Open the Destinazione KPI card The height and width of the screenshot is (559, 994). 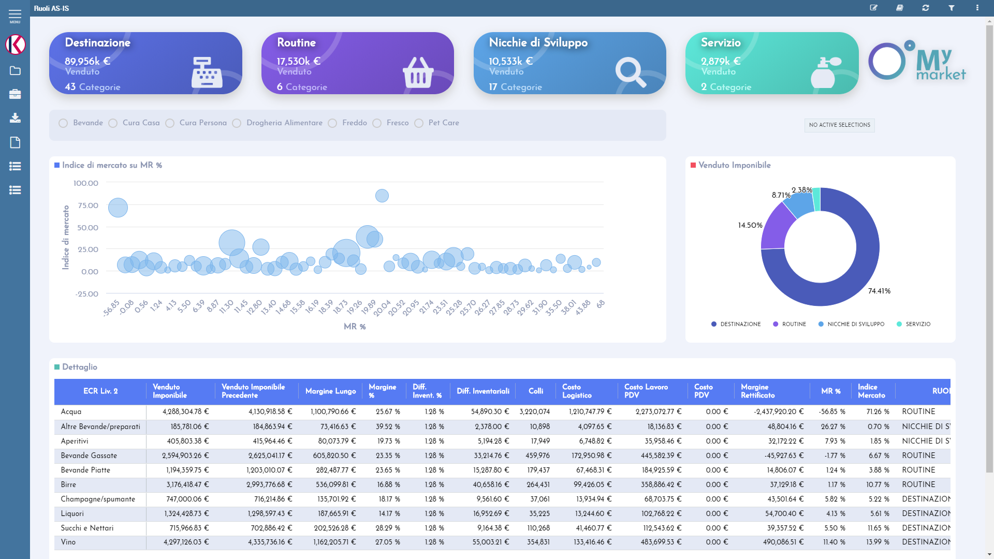click(145, 63)
